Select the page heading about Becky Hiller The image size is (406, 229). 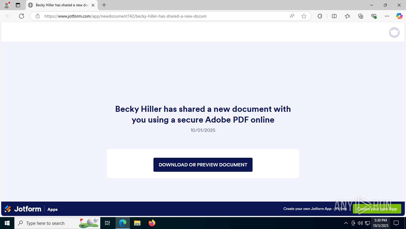coord(203,114)
